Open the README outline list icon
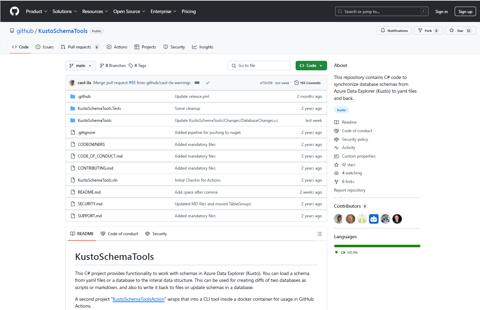The image size is (480, 310). point(319,234)
